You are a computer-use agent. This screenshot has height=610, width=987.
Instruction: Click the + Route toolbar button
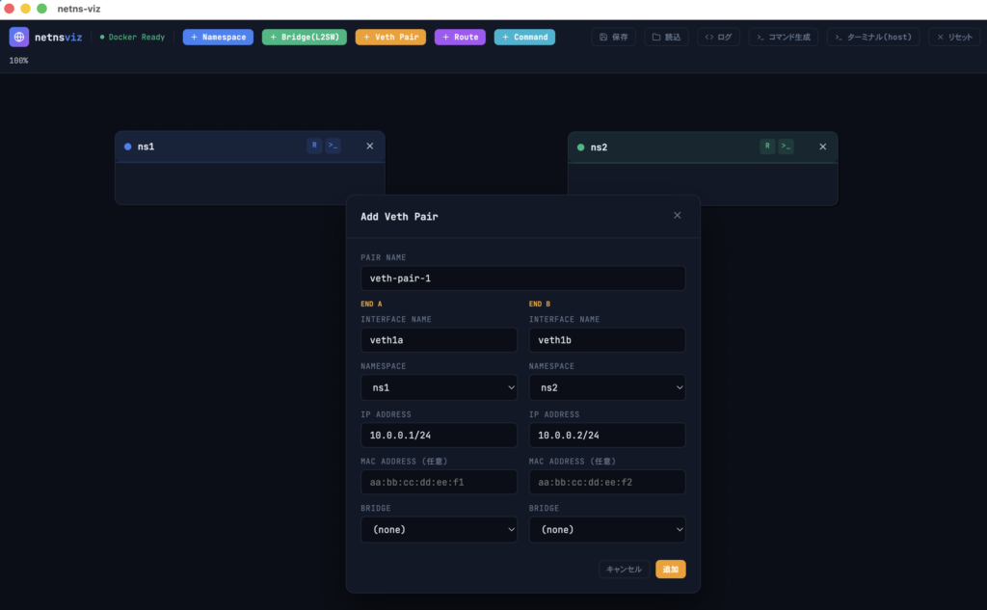point(460,37)
